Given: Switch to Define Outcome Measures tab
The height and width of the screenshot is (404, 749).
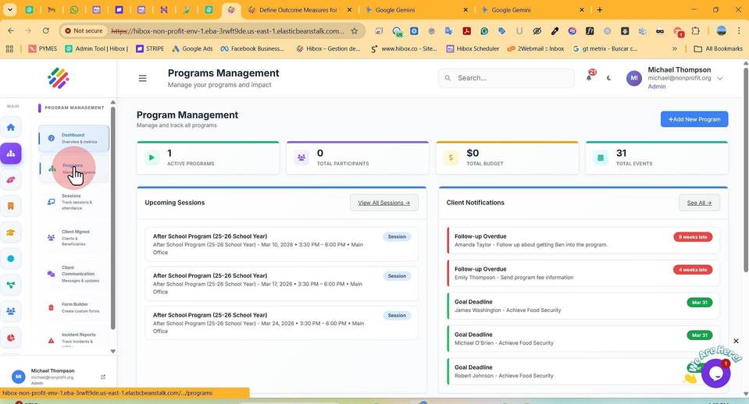Looking at the screenshot, I should point(298,9).
